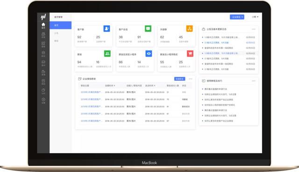Screen dimensions: 299x172
Task: Open the grey-highlighted announcement row
Action: click(228, 53)
